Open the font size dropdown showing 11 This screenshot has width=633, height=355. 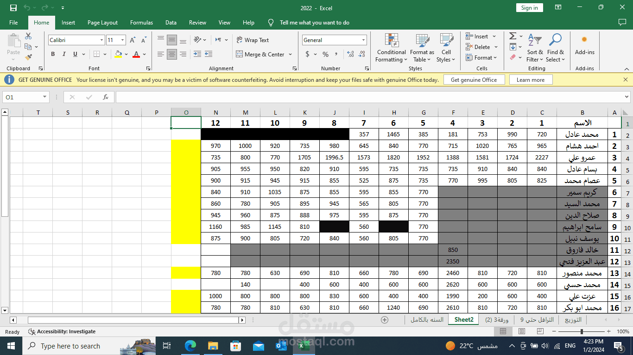point(122,40)
